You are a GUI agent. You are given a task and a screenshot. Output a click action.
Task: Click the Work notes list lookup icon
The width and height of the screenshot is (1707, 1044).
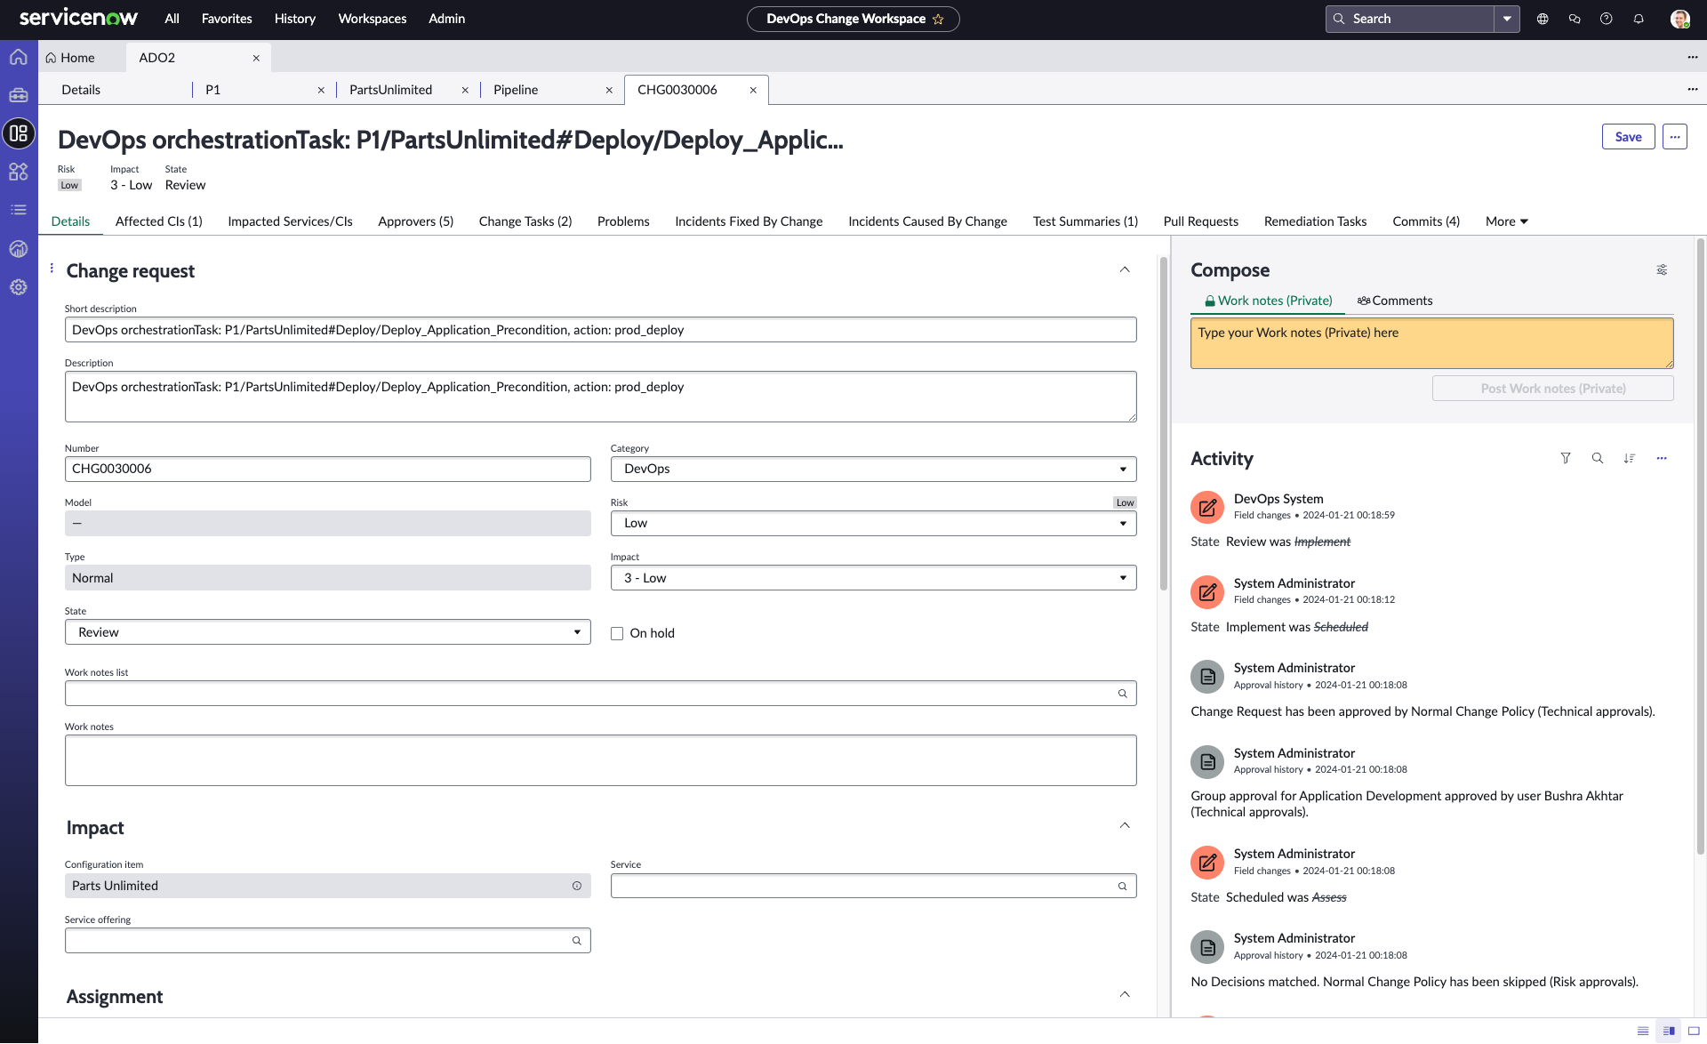pos(1122,694)
